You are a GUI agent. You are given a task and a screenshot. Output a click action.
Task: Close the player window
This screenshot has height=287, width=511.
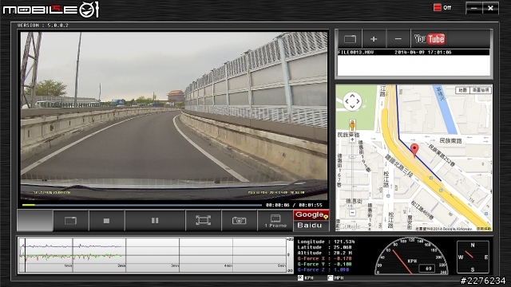click(x=490, y=8)
